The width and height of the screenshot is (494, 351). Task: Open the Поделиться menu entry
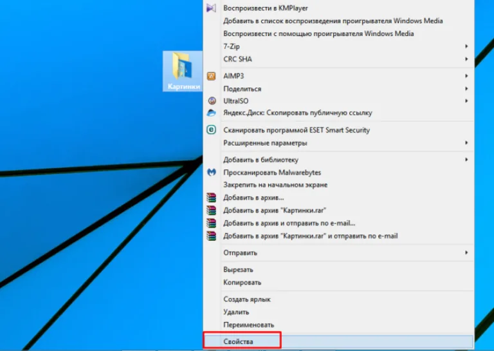point(338,89)
